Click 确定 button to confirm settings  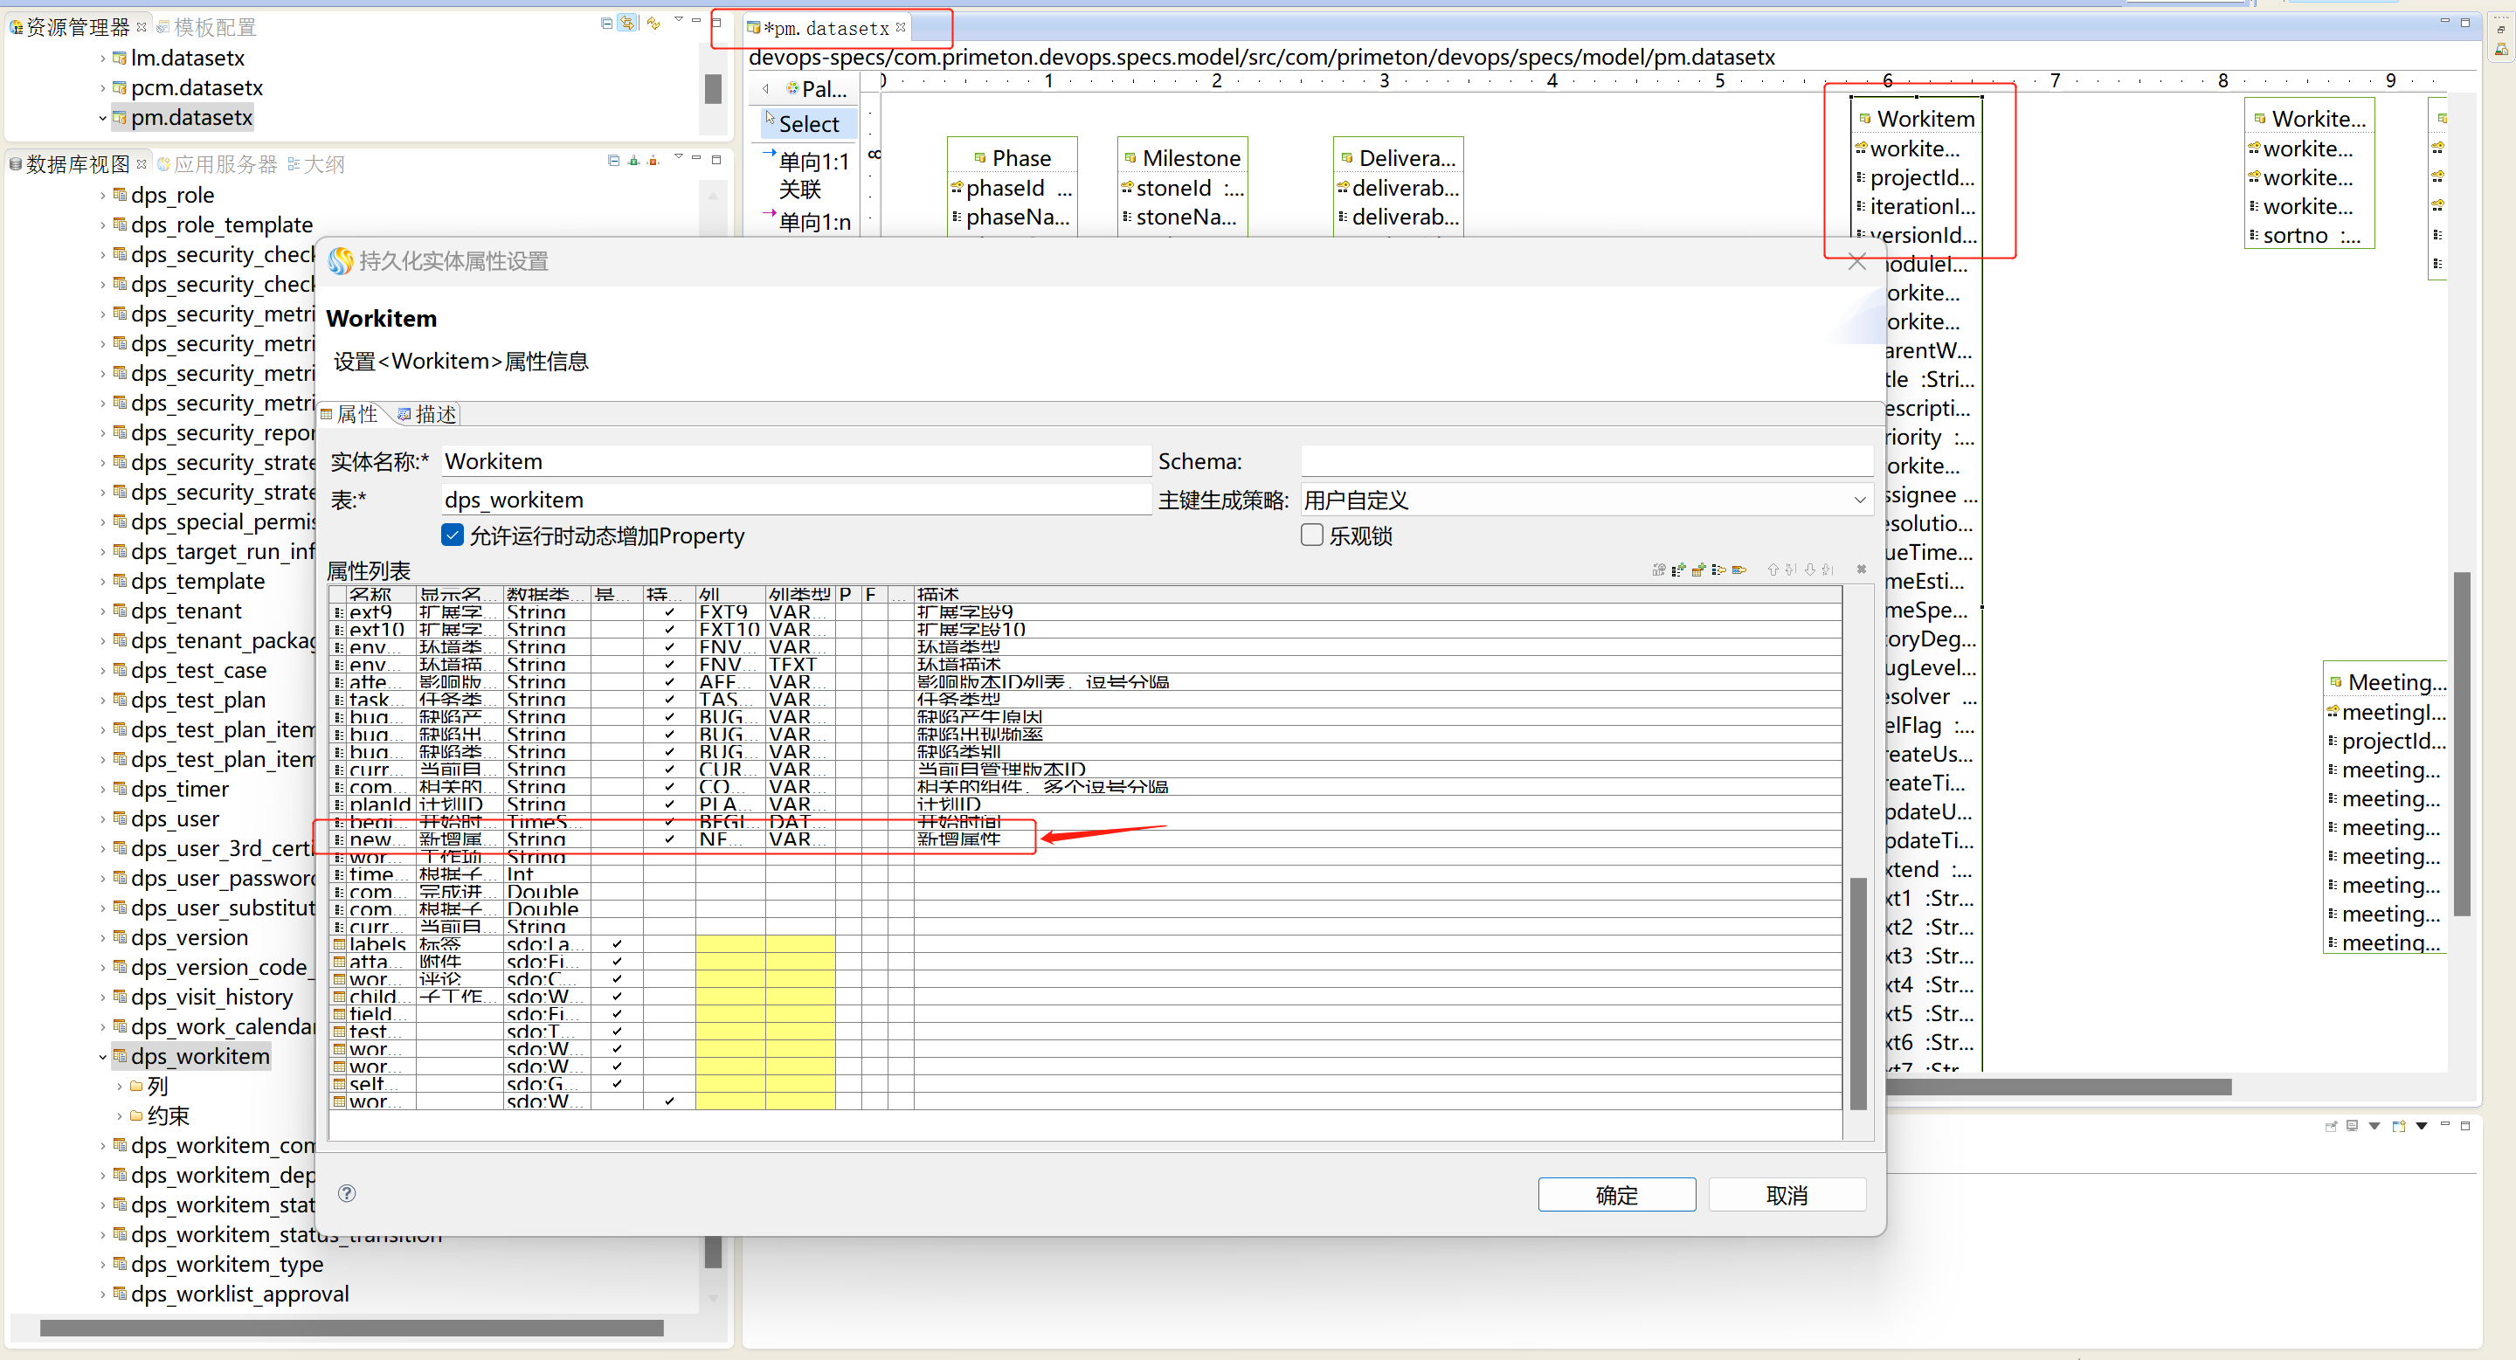point(1618,1196)
